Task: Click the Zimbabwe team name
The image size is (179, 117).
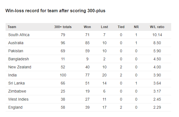Action: click(x=17, y=91)
